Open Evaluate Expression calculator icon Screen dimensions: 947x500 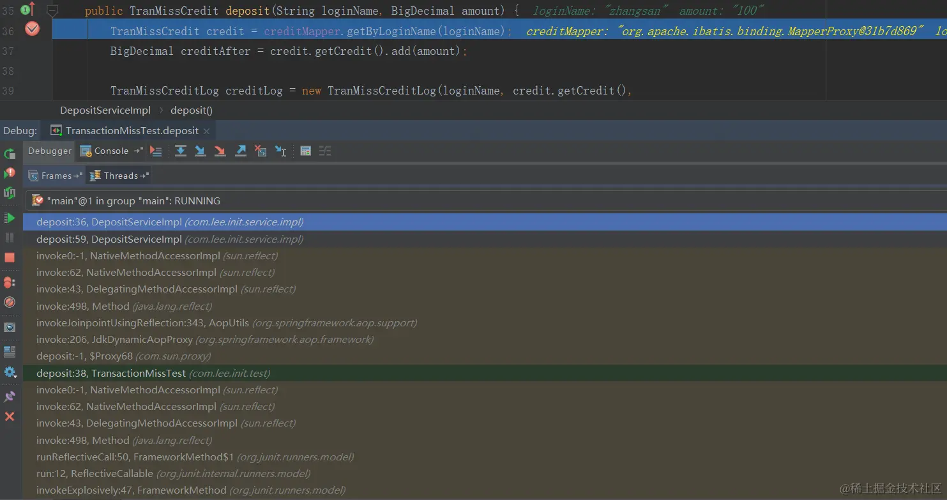305,151
